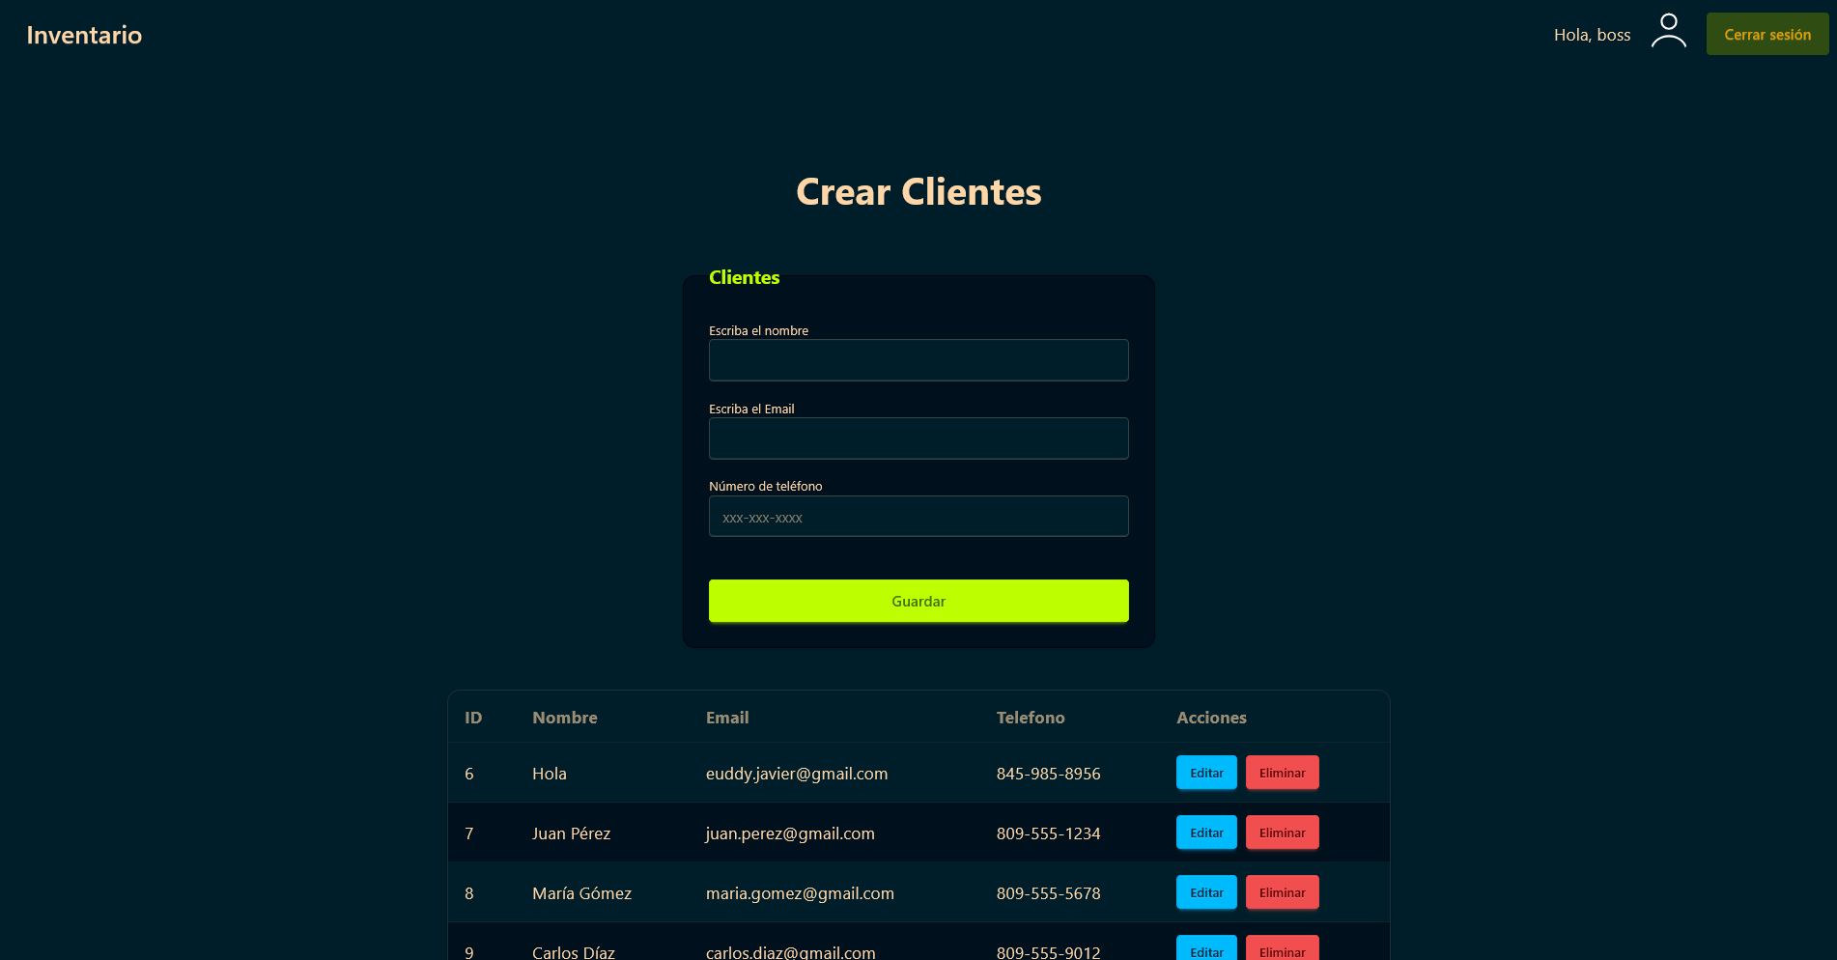This screenshot has width=1837, height=960.
Task: Focus the Escriba el Email field
Action: tap(918, 438)
